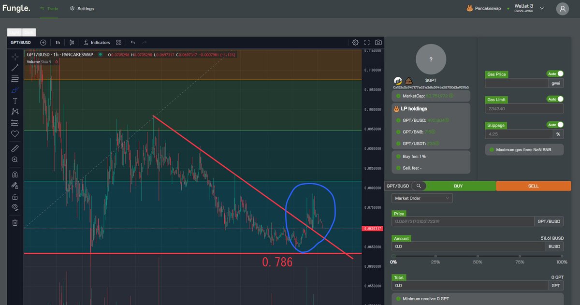Click the BUY button
The height and width of the screenshot is (305, 580).
tap(458, 186)
